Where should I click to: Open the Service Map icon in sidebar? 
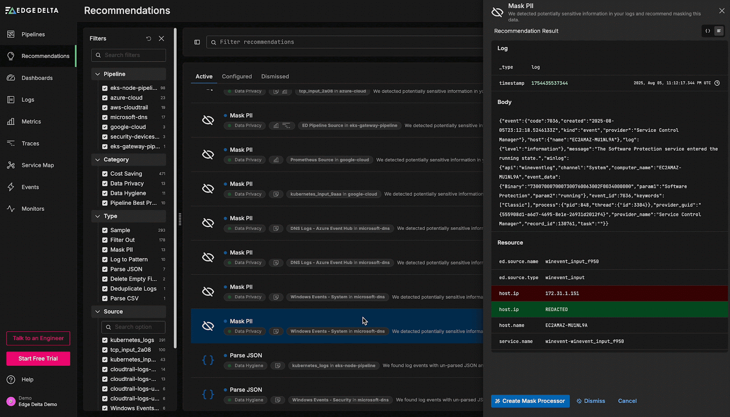(x=11, y=165)
